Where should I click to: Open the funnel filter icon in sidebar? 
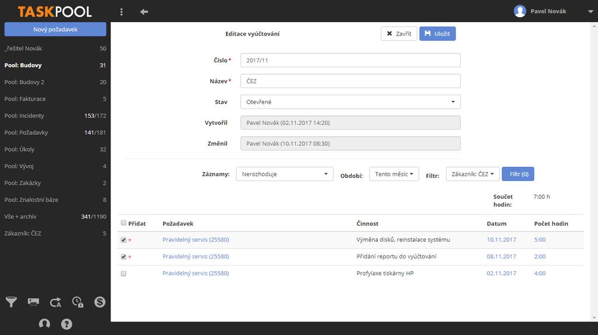11,302
